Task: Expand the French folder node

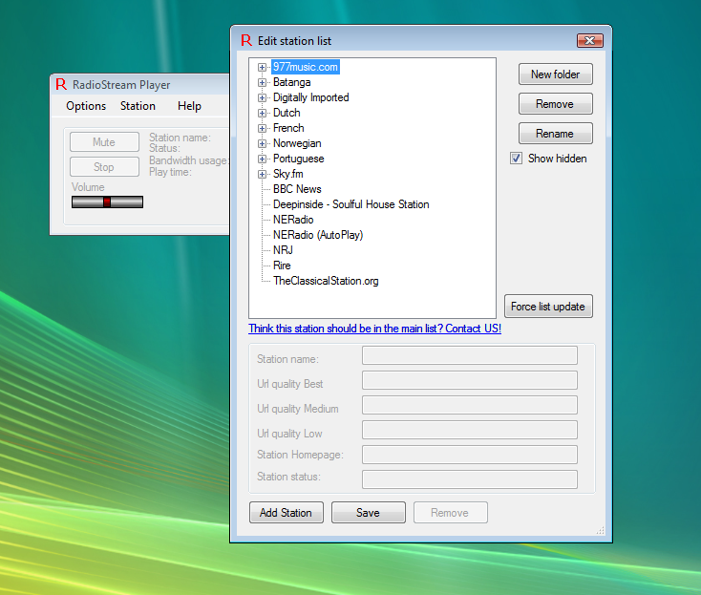Action: pos(262,128)
